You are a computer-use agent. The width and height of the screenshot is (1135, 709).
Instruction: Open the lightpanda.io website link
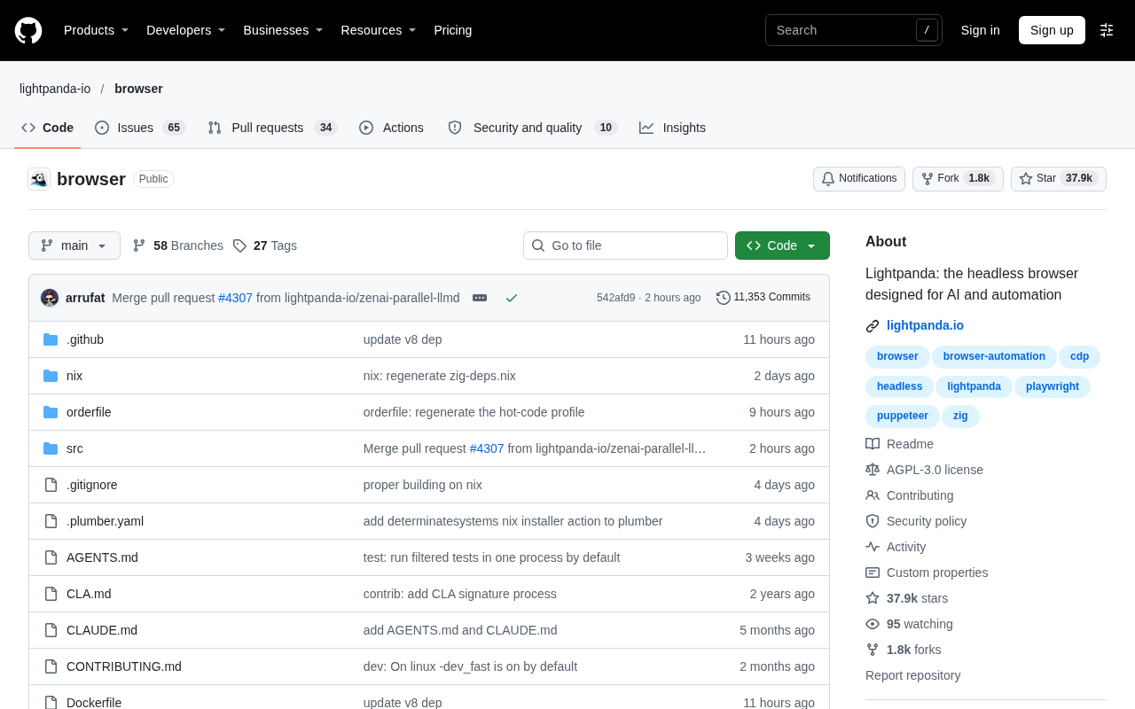[925, 325]
